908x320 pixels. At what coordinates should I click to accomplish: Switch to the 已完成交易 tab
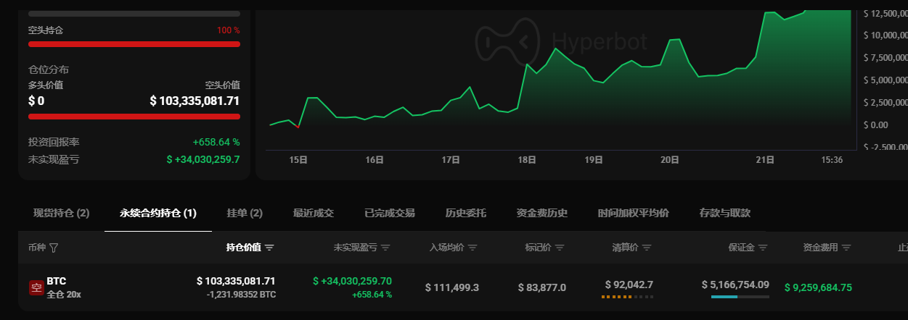click(390, 213)
